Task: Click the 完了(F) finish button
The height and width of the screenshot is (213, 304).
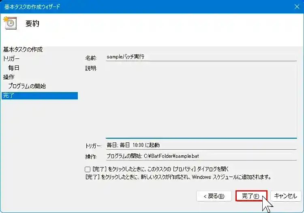Action: 251,196
